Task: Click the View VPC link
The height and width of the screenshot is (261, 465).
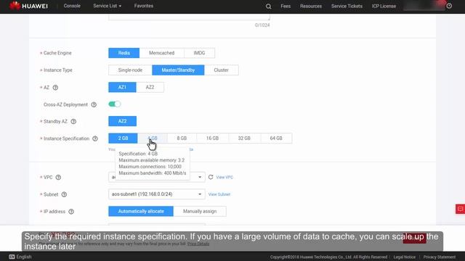Action: pyautogui.click(x=225, y=177)
